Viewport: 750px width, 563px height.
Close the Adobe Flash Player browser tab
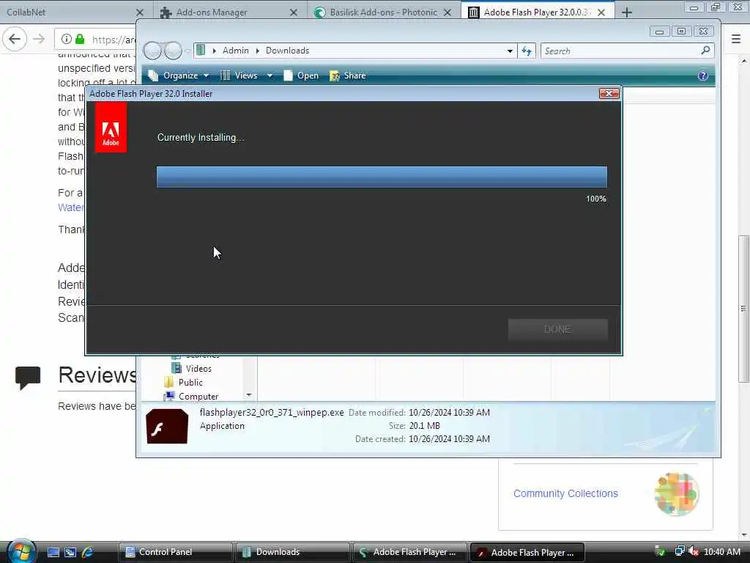(601, 12)
